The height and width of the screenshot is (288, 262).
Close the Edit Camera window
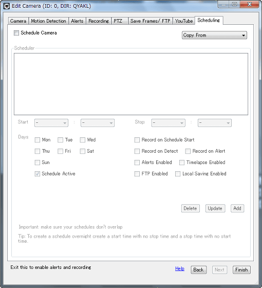(x=249, y=5)
